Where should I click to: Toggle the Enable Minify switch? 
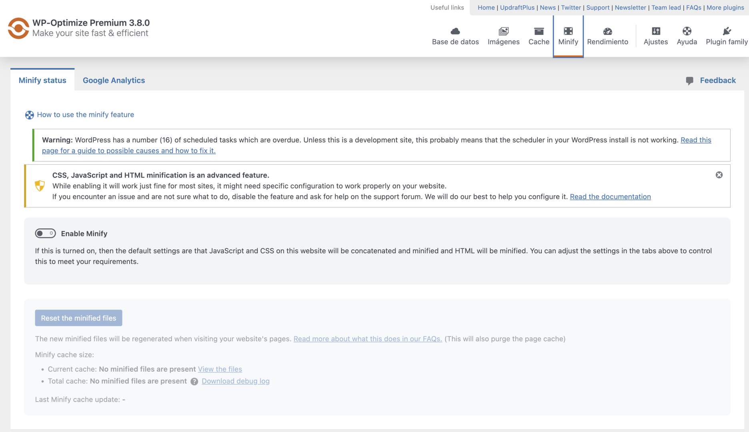click(45, 233)
